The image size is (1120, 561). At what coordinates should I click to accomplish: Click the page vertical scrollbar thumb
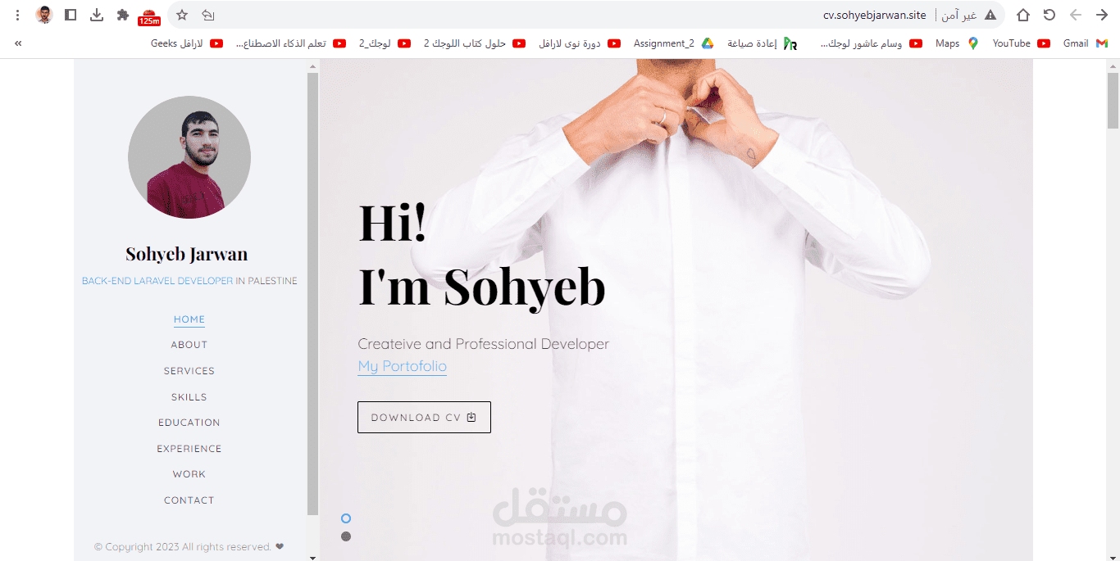click(x=1113, y=100)
